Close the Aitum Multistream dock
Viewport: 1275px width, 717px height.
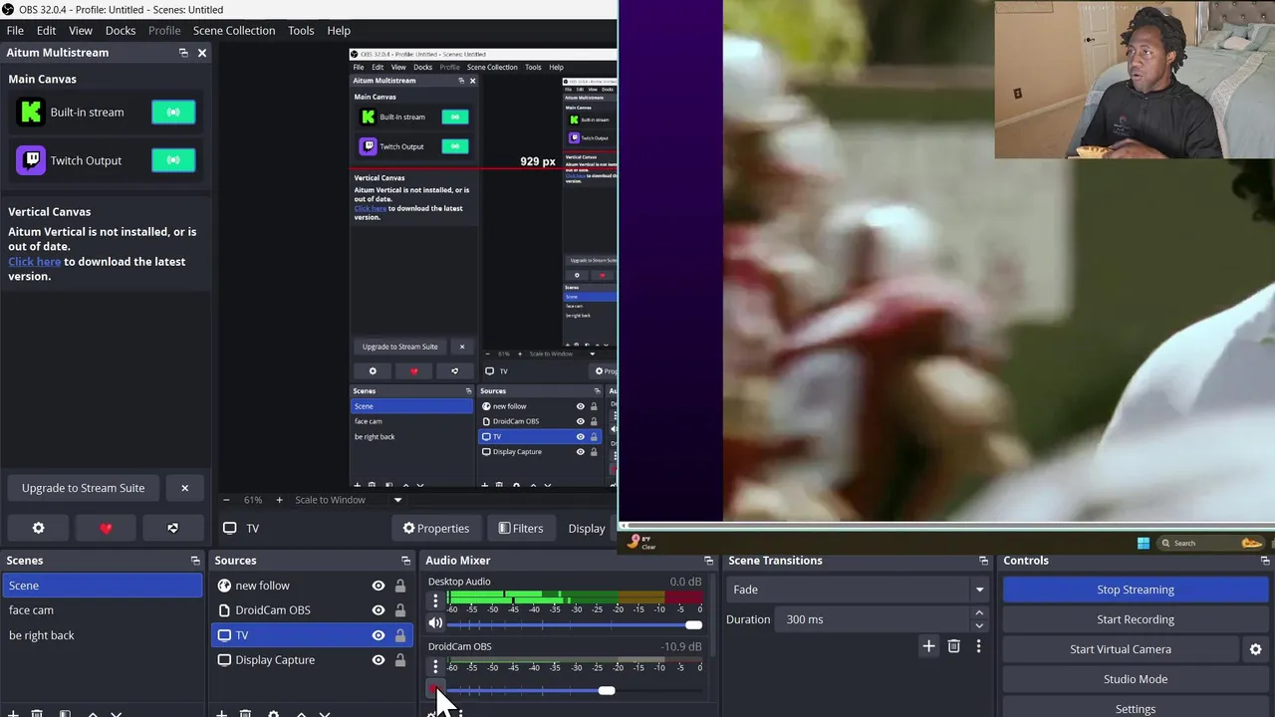[x=202, y=53]
